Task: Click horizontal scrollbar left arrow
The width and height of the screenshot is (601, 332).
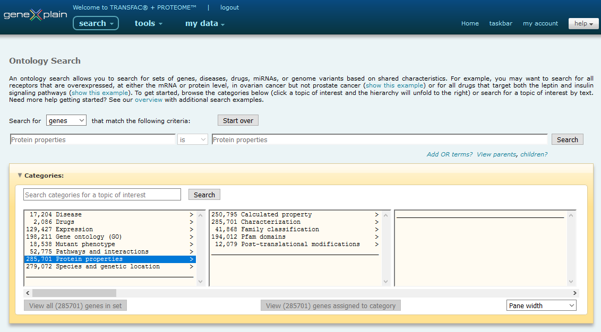Action: point(28,293)
